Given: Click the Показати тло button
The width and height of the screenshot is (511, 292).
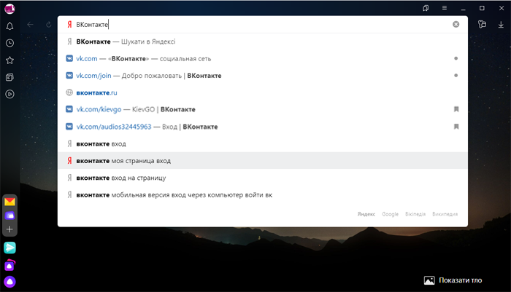Looking at the screenshot, I should [453, 280].
